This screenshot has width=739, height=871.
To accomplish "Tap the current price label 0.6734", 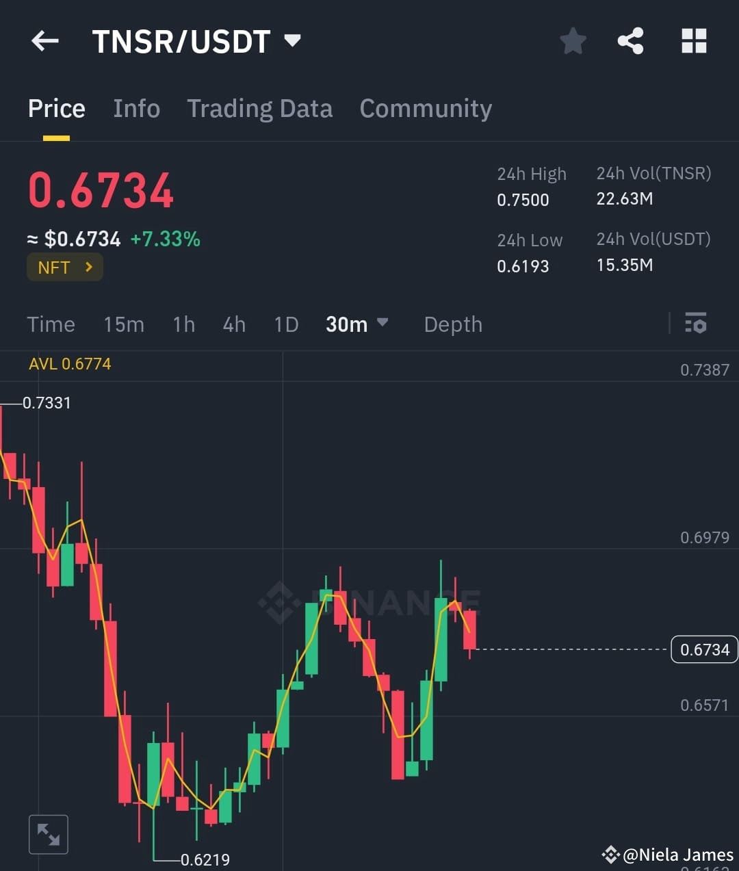I will coord(704,649).
